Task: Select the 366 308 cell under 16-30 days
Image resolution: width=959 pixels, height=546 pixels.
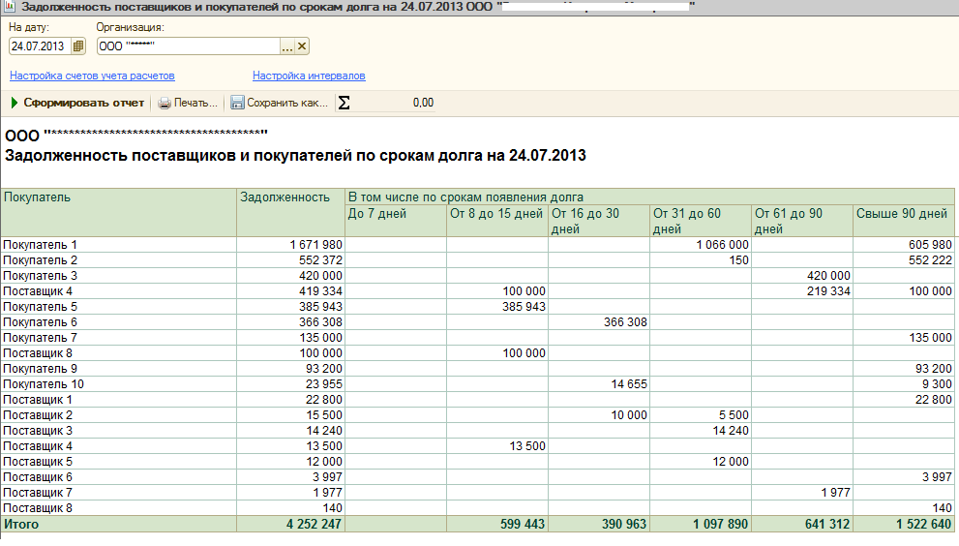Action: click(x=599, y=322)
